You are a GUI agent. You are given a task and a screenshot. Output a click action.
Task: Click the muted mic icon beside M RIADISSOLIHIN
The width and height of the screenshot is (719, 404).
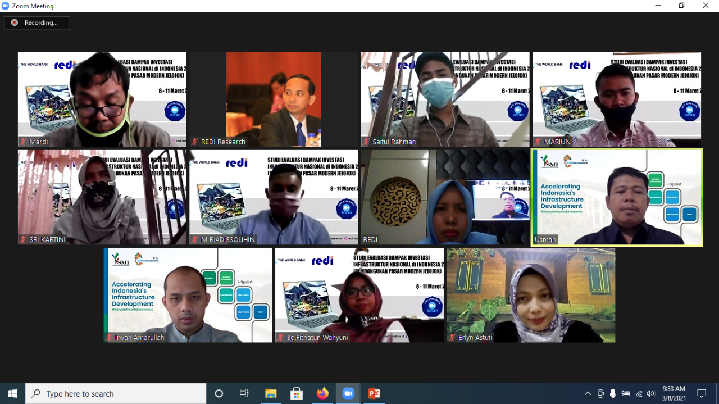195,239
